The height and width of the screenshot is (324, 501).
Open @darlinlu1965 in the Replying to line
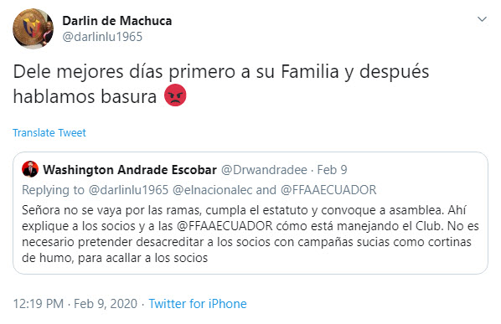(128, 190)
